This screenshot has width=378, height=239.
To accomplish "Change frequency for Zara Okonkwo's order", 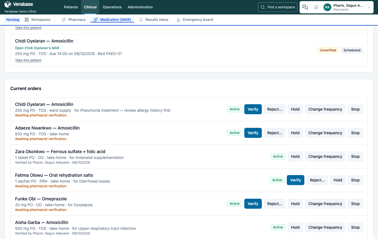I will pyautogui.click(x=325, y=156).
